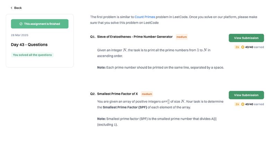Go Back to the previous page
The image size is (277, 146).
[x=16, y=8]
